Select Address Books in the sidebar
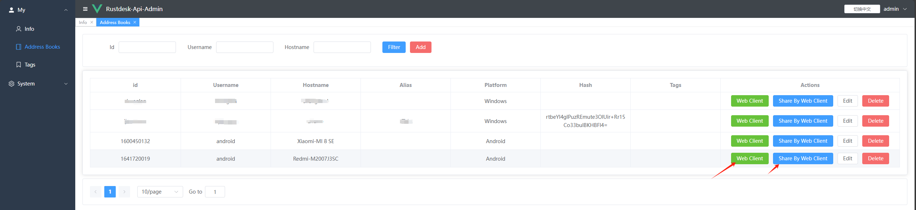This screenshot has height=210, width=916. (42, 47)
